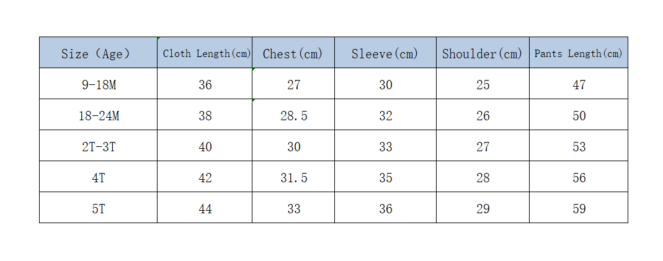Select the Size (Age) header cell
The height and width of the screenshot is (261, 663).
coord(98,52)
